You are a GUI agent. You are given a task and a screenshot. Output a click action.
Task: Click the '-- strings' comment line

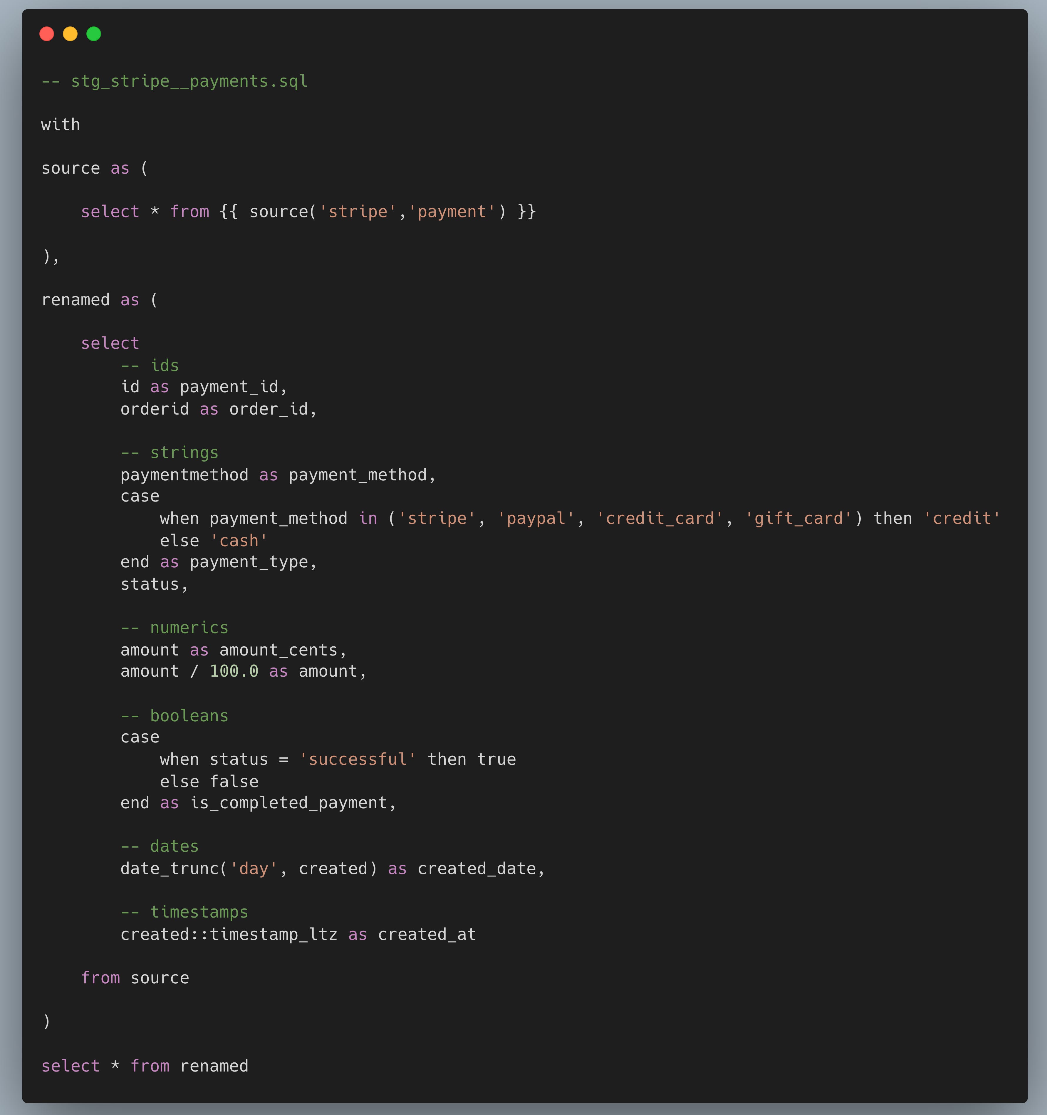tap(170, 452)
